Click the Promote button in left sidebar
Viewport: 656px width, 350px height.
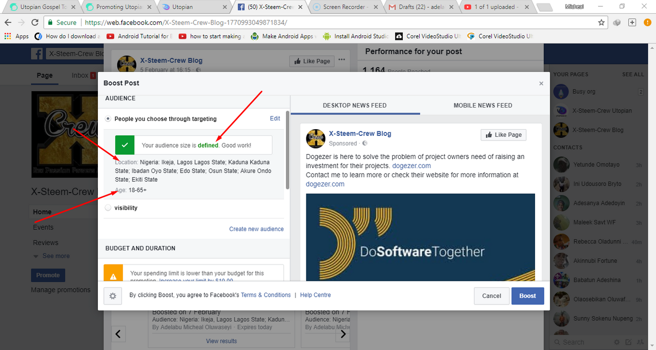point(48,275)
